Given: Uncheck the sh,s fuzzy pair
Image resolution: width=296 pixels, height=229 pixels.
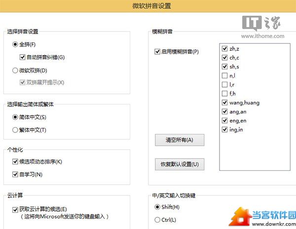Looking at the screenshot, I should (224, 66).
